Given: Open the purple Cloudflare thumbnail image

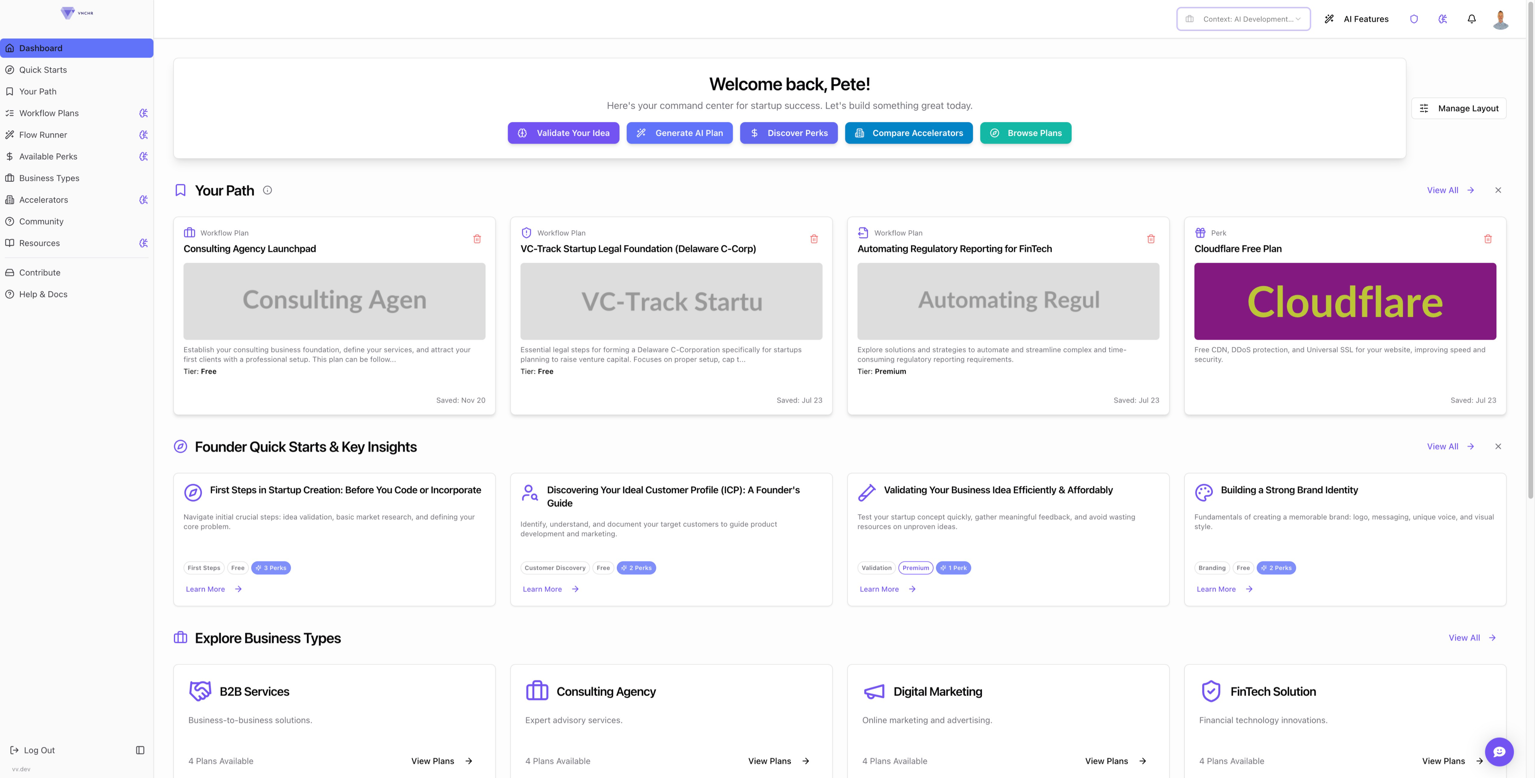Looking at the screenshot, I should point(1344,301).
